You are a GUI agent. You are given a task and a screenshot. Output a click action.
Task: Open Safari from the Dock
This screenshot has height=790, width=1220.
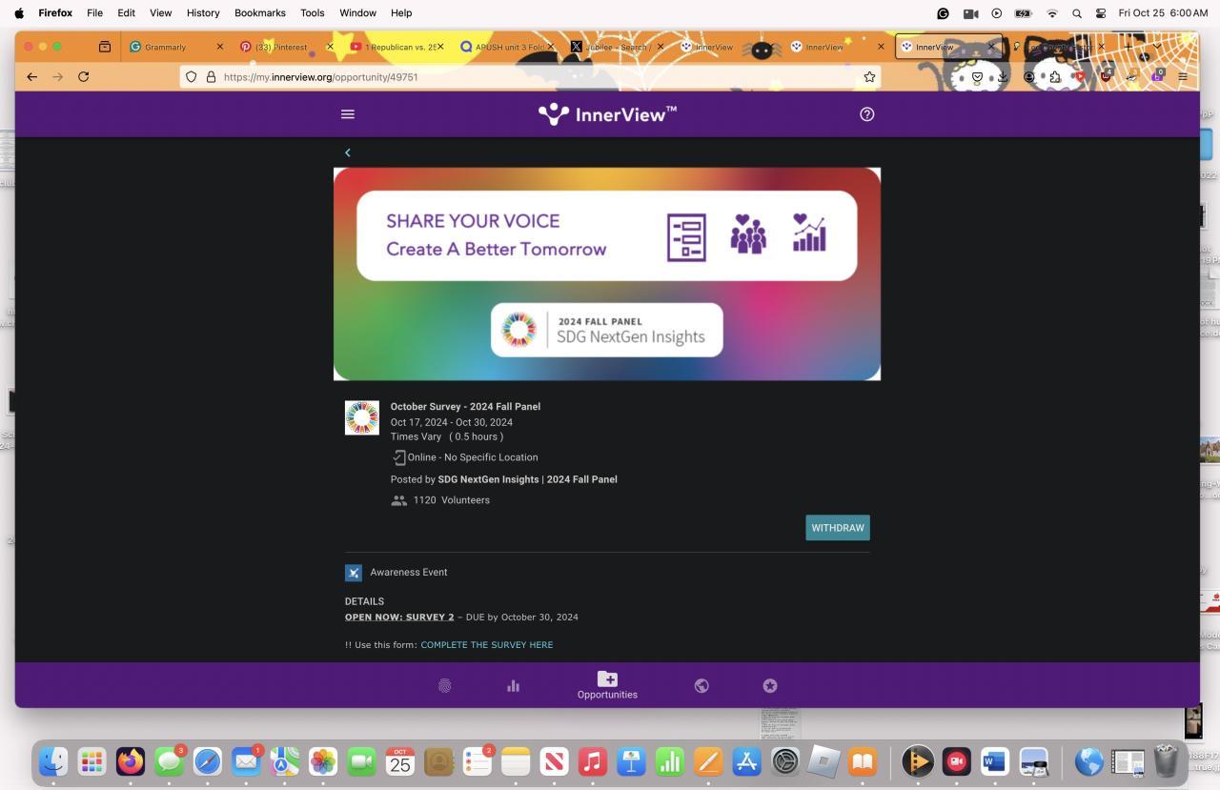pyautogui.click(x=208, y=761)
